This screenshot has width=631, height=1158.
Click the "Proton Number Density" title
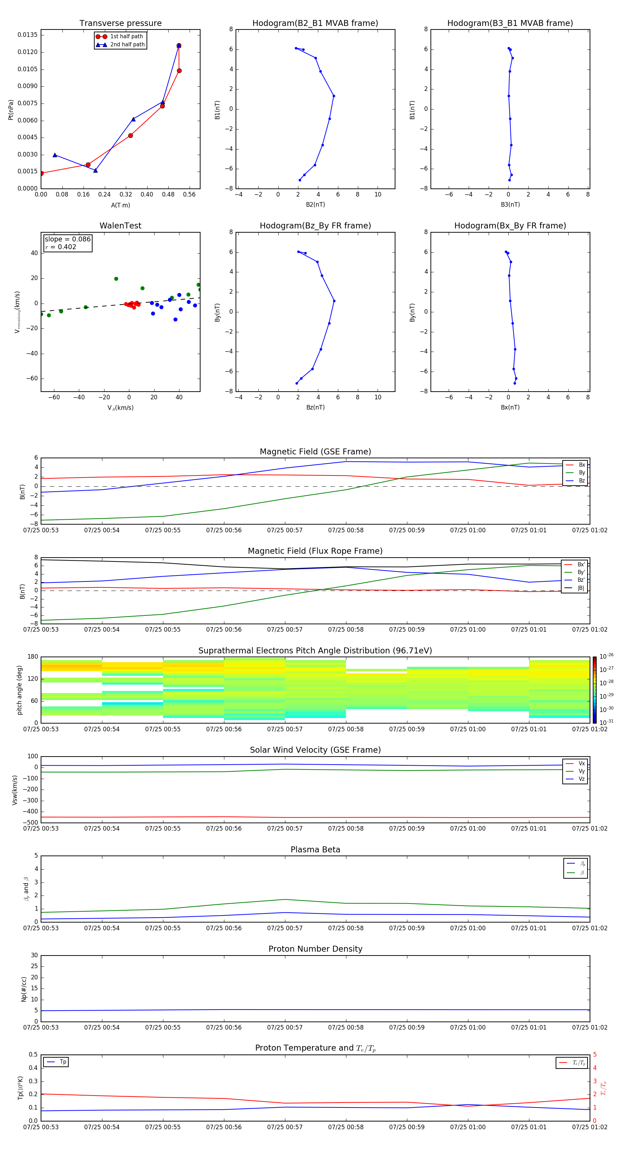coord(315,949)
